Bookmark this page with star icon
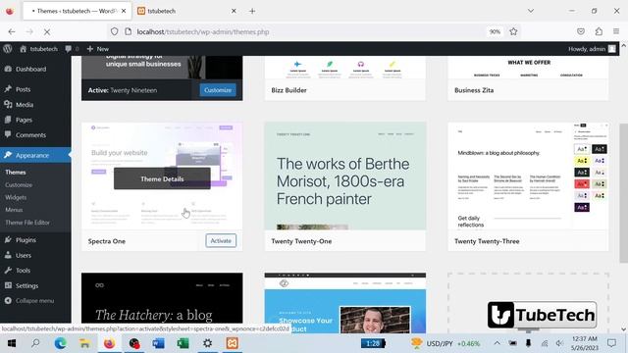 [x=513, y=31]
